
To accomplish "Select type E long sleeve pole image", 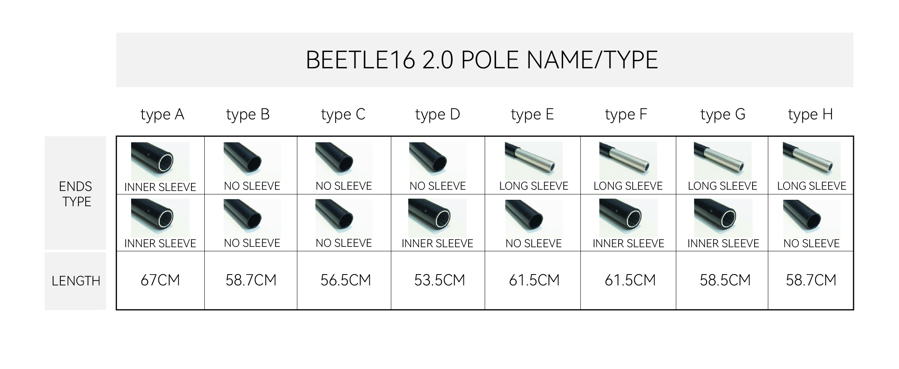I will point(534,161).
